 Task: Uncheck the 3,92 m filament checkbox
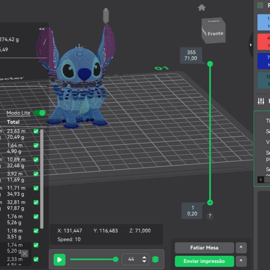point(36,174)
